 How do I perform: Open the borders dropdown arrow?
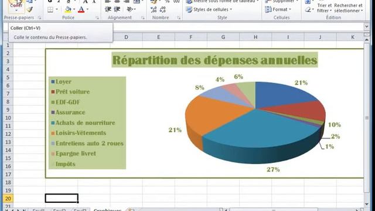click(57, 9)
